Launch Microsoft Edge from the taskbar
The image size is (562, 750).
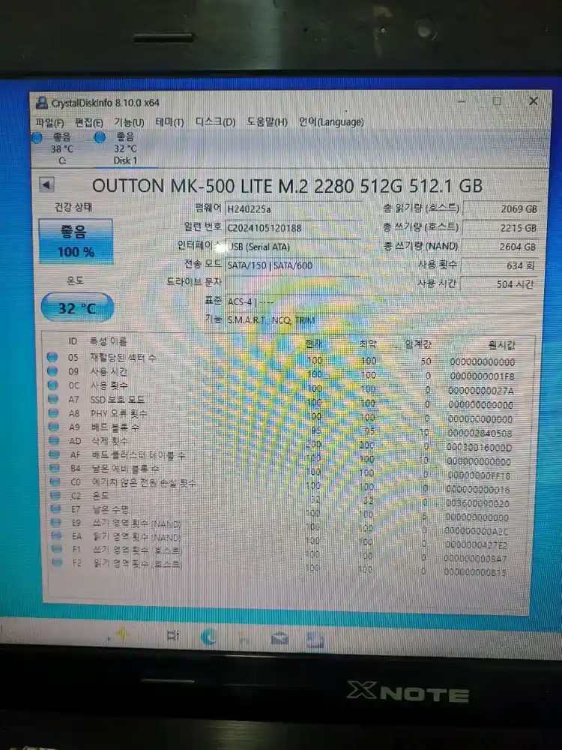click(x=208, y=637)
